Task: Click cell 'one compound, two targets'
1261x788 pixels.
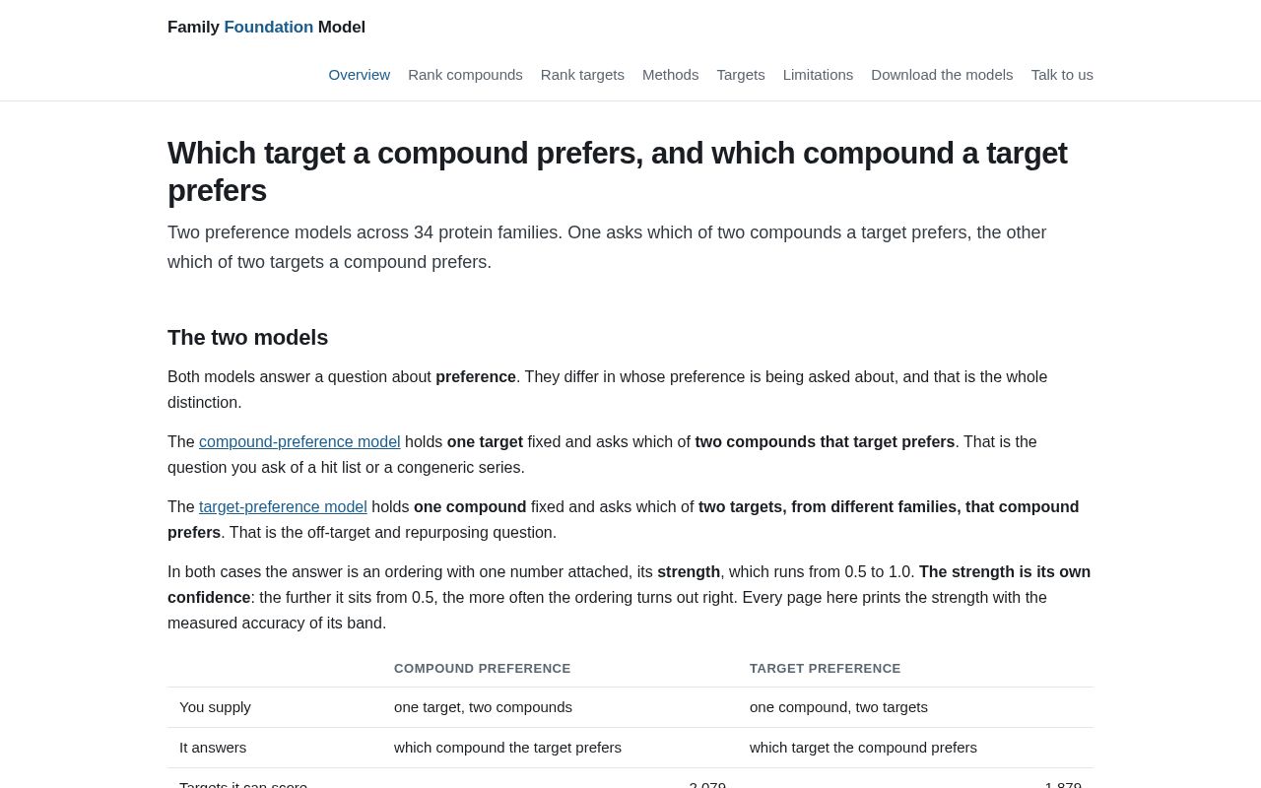Action: (838, 707)
